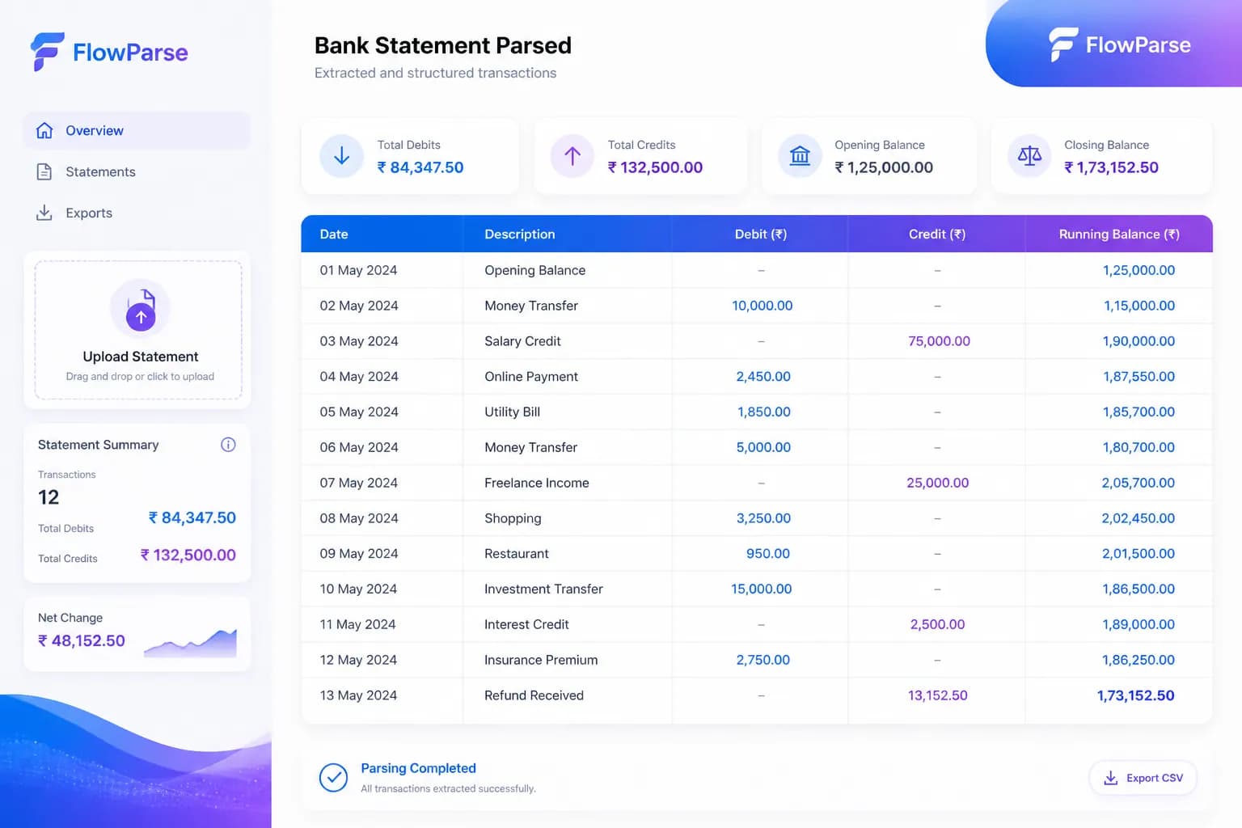Click the 2,450.00 debit value
This screenshot has height=828, width=1242.
[763, 377]
